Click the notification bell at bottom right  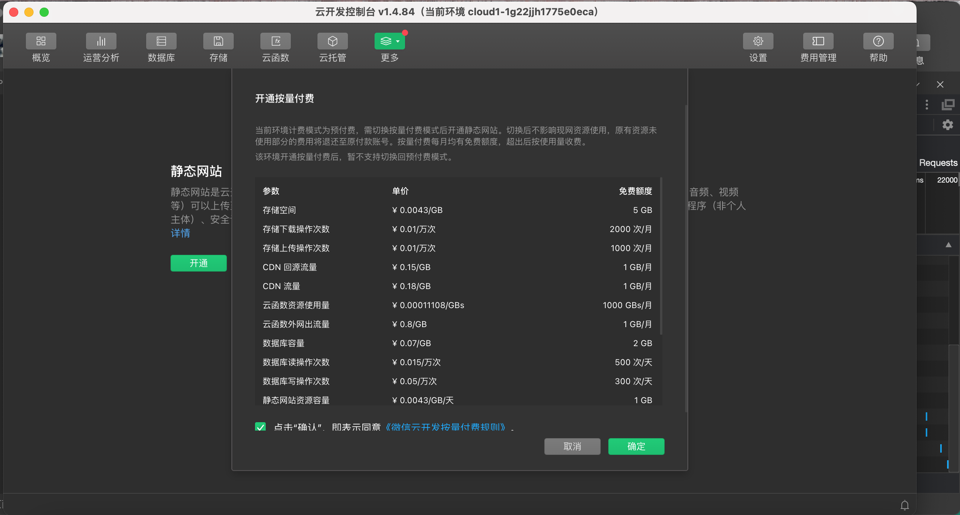tap(905, 505)
